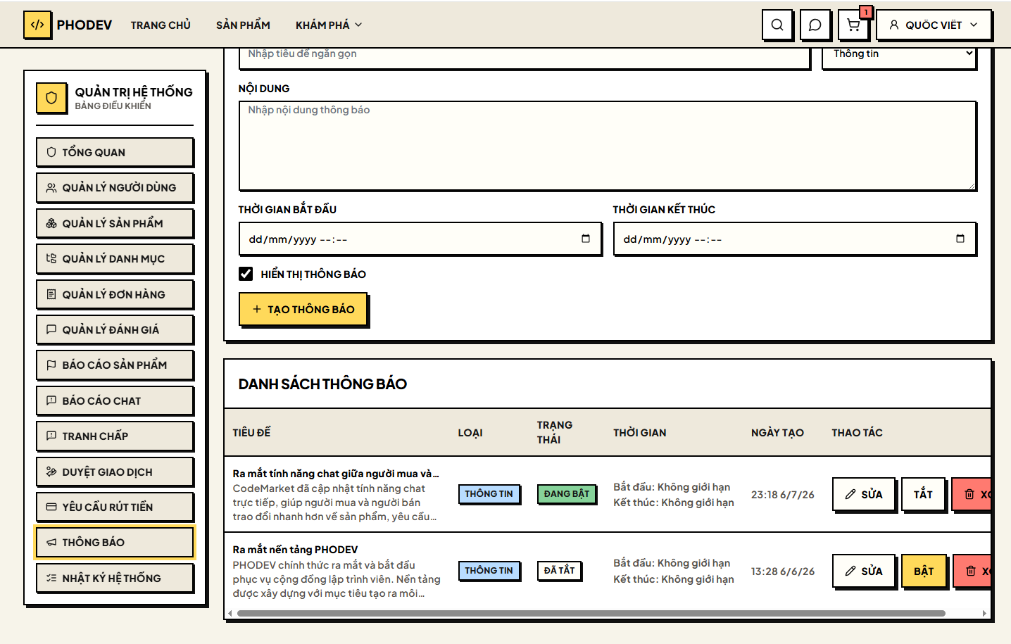Open Quản lý sản phẩm section

point(115,223)
